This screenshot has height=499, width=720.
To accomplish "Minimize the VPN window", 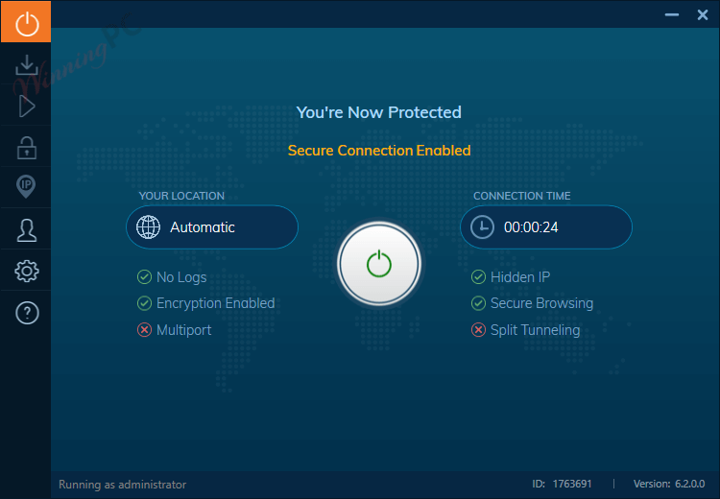I will click(672, 14).
